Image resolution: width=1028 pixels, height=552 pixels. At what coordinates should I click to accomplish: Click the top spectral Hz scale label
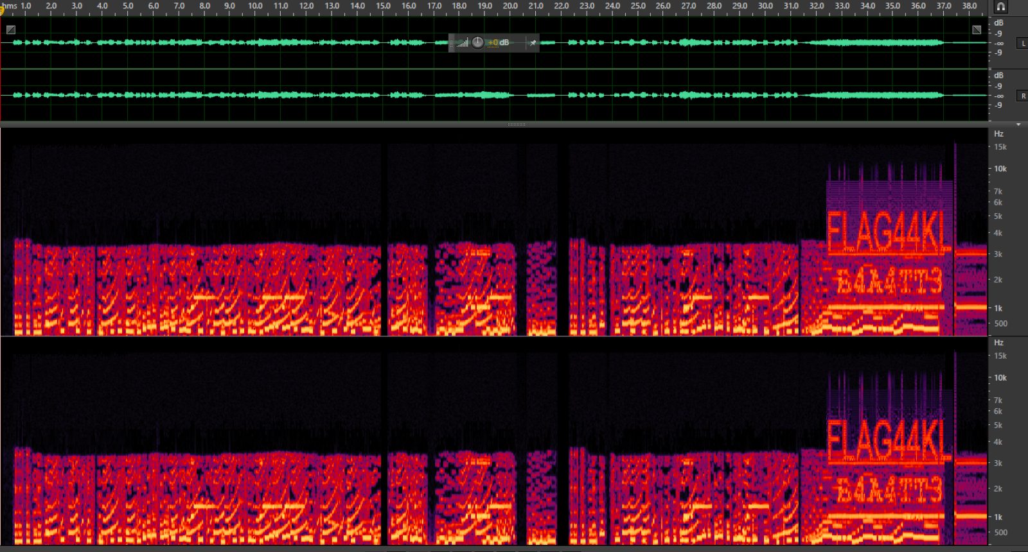click(998, 134)
